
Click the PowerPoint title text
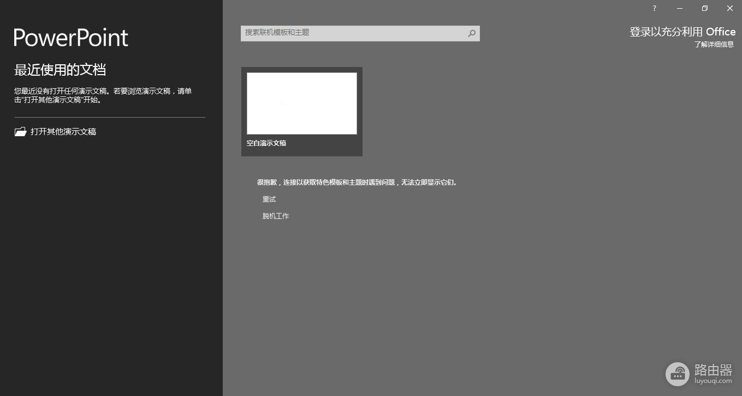[x=71, y=38]
